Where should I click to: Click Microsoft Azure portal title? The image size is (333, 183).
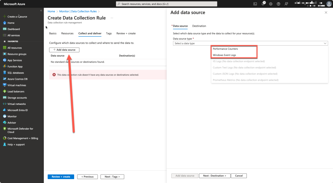pos(14,4)
